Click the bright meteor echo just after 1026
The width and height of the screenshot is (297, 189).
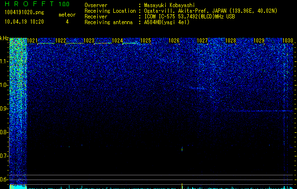click(182, 149)
